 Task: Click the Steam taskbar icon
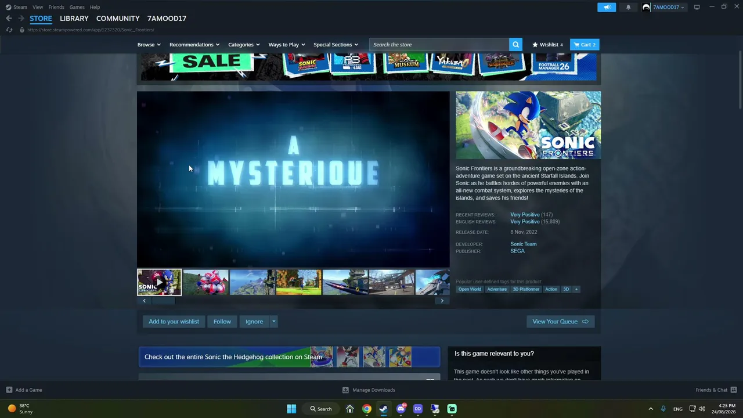[384, 409]
